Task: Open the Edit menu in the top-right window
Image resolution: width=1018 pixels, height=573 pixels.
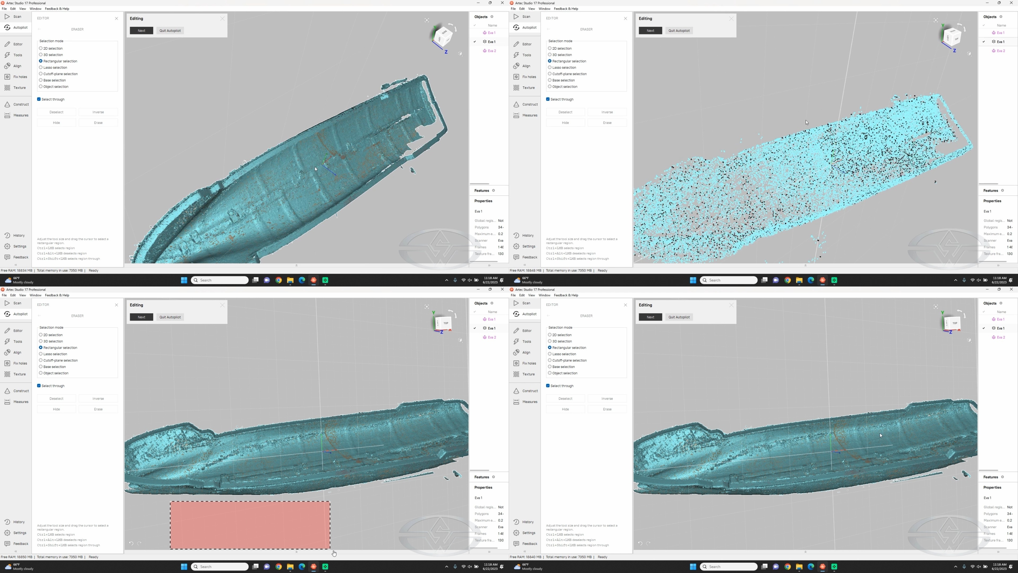Action: [x=522, y=9]
